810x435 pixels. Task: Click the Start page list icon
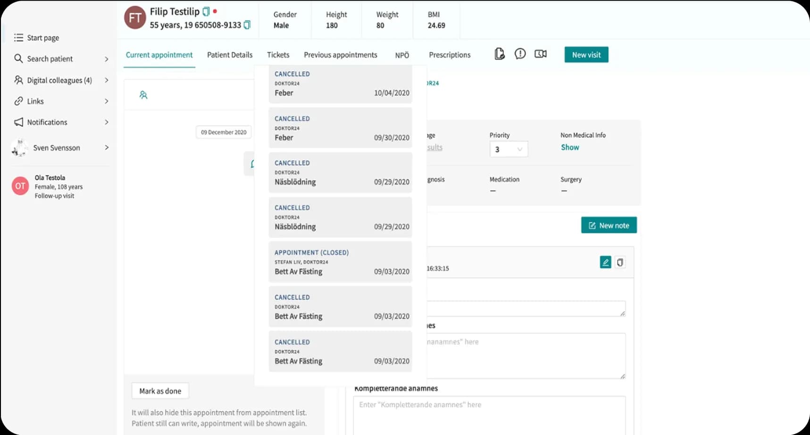(x=18, y=38)
